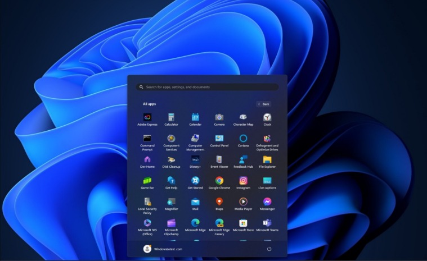Screen dimensions: 427x261
Task: Open Adobe Express app
Action: tap(147, 117)
